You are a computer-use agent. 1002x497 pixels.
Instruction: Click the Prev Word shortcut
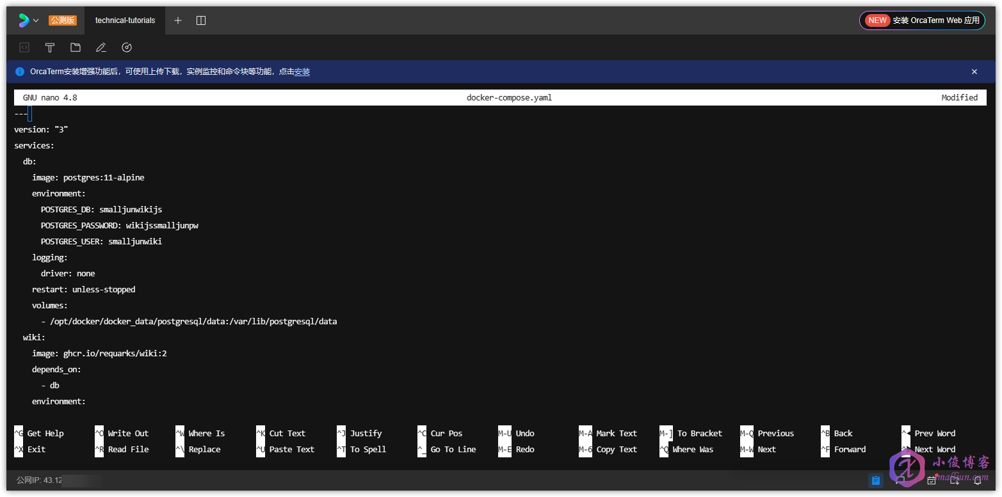coord(935,434)
